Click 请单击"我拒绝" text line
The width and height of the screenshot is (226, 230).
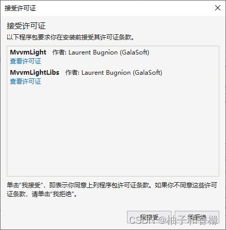(x=54, y=194)
